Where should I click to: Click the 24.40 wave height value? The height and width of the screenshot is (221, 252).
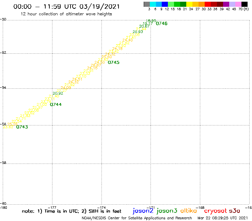click(128, 40)
